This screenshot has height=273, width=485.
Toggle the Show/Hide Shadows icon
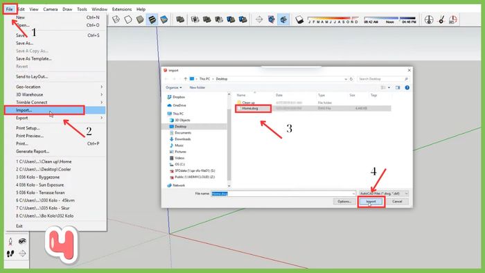pyautogui.click(x=299, y=20)
